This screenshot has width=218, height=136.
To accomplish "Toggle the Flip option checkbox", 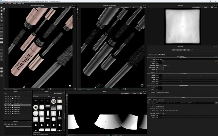I will pos(163,111).
